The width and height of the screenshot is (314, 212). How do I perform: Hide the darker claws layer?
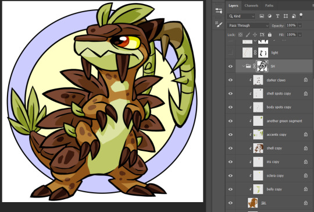(230, 80)
